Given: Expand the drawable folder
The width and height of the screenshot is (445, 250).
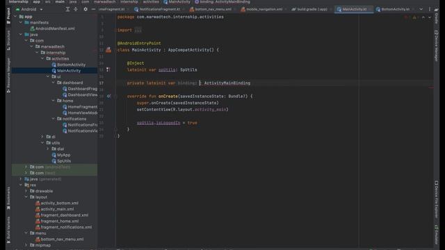Looking at the screenshot, I should (x=26, y=191).
